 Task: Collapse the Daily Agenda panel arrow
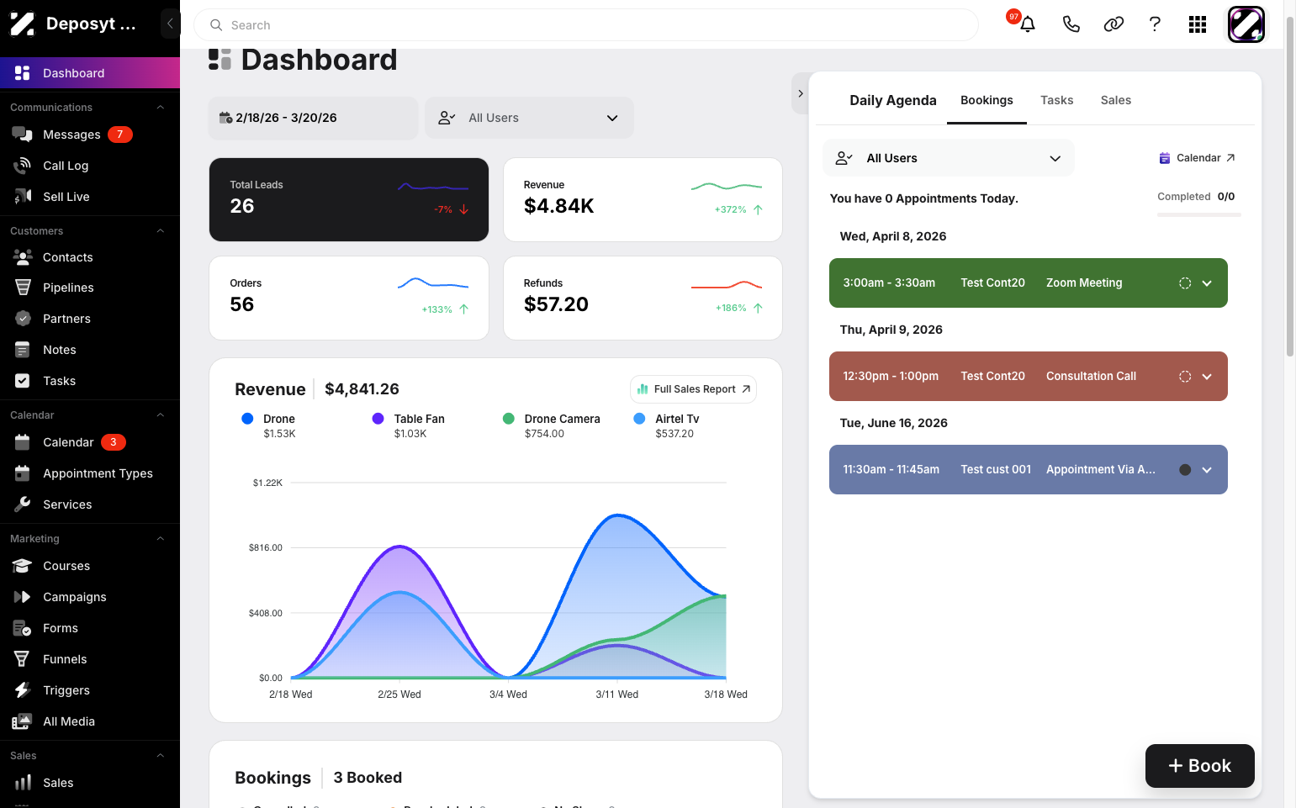pos(801,93)
